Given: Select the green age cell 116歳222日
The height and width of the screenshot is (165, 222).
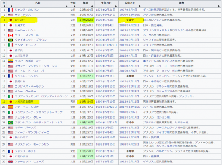Looking at the screenshot, I should pyautogui.click(x=86, y=76).
